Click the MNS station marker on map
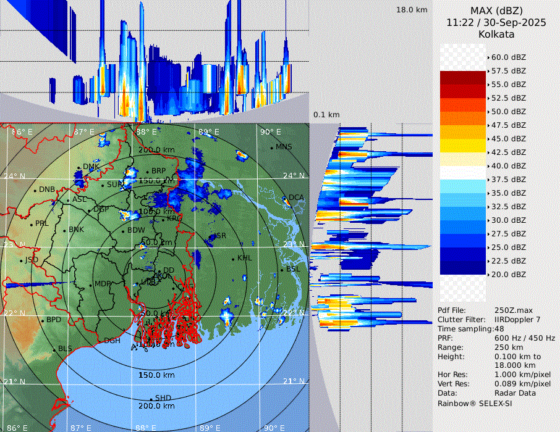The height and width of the screenshot is (432, 560). [271, 147]
